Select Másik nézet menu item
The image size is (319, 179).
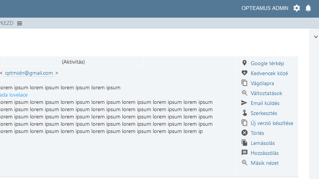tap(264, 163)
